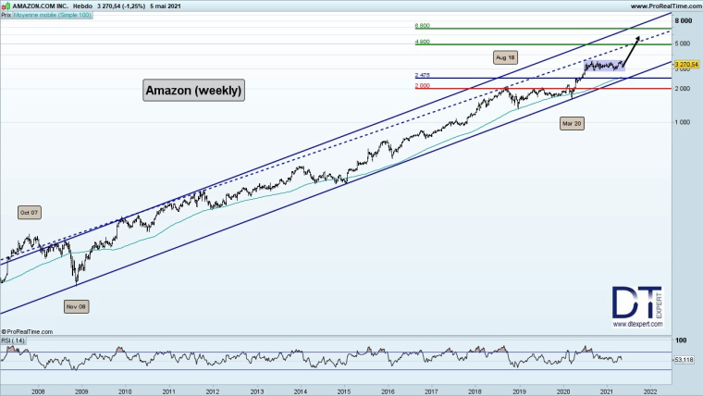Click the yellow 3 270,54 current price tag
Image resolution: width=703 pixels, height=396 pixels.
pos(686,65)
